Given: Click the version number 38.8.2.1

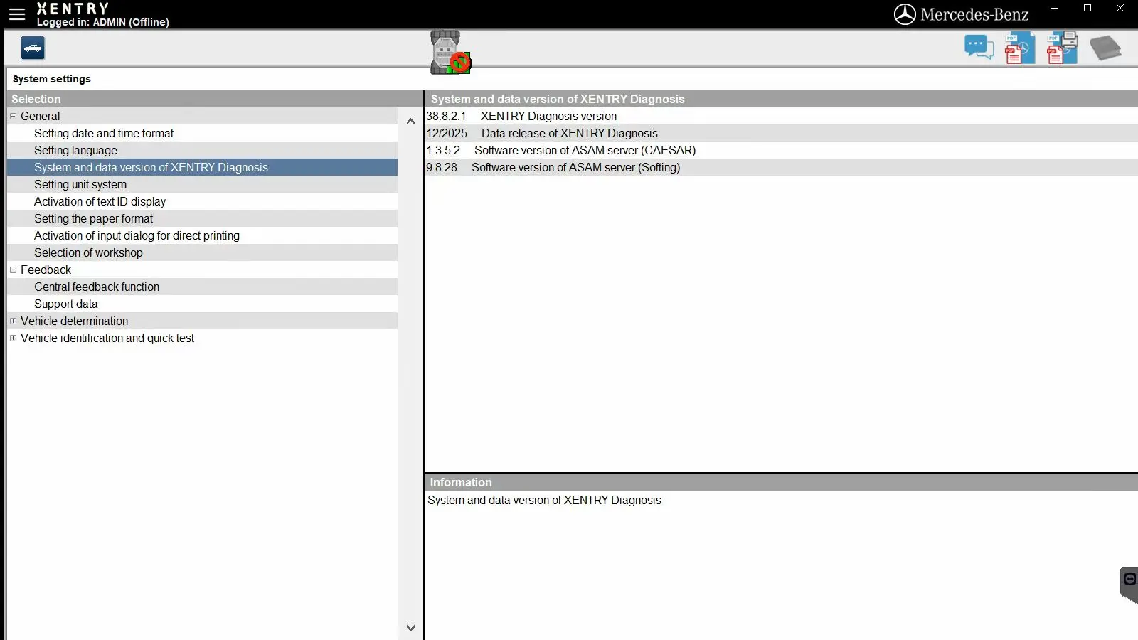Looking at the screenshot, I should (x=447, y=117).
